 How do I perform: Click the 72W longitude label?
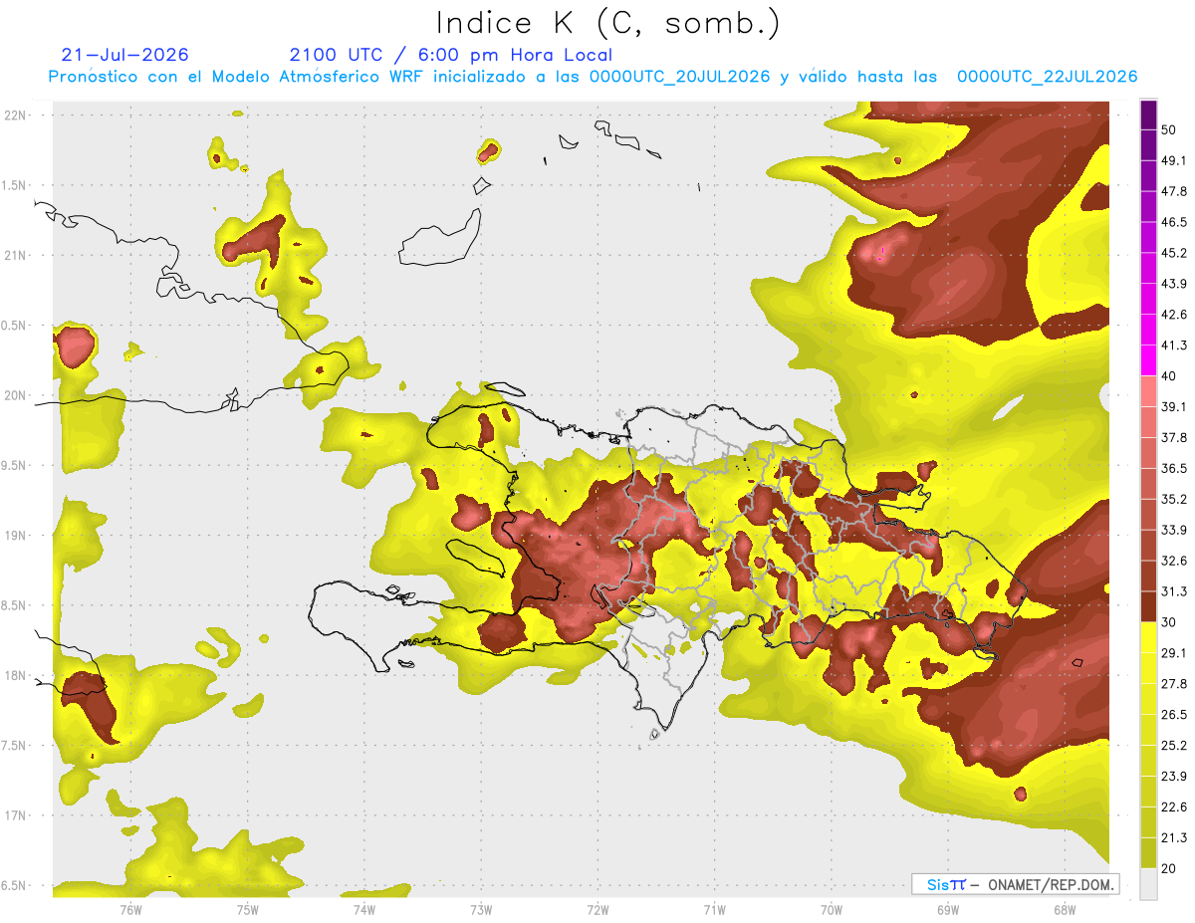click(x=597, y=909)
